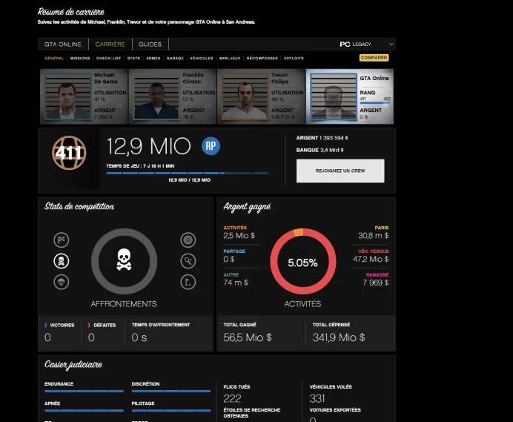The width and height of the screenshot is (513, 422).
Task: Select the races flag competition icon
Action: (x=62, y=240)
